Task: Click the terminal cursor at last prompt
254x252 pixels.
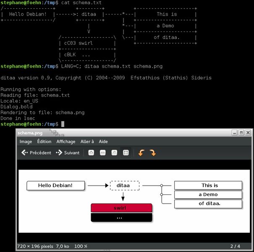Action: coord(63,124)
